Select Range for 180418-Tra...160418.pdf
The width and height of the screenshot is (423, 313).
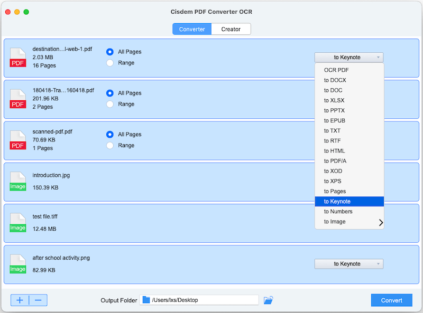(110, 104)
